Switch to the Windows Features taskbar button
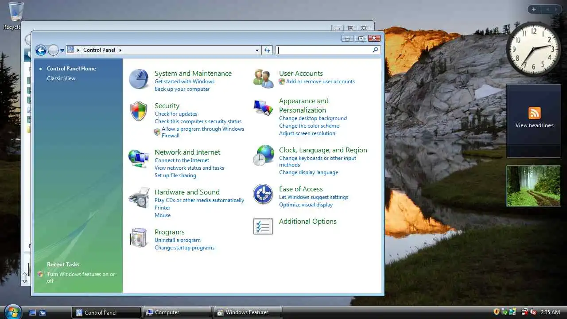 (248, 312)
